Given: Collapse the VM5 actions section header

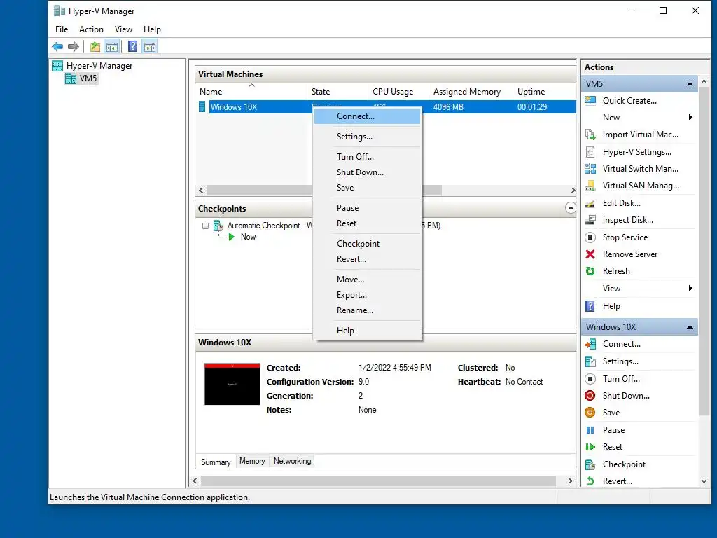Looking at the screenshot, I should [x=690, y=84].
